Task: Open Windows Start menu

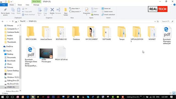Action: click(2, 97)
